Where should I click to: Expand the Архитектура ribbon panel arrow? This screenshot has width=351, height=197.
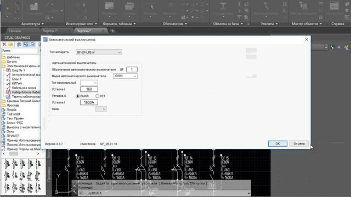tap(43, 24)
